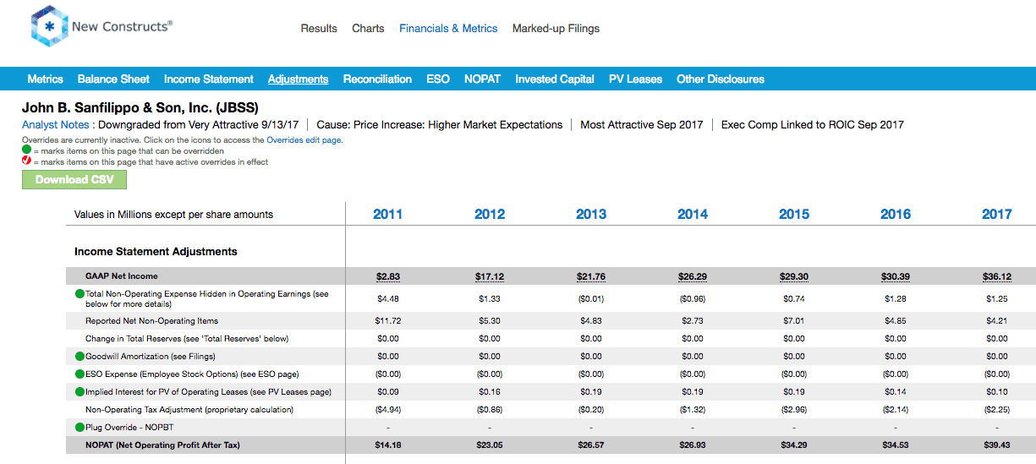Click NOPAT (Net Operating Profit After Tax) label
Viewport: 1036px width, 464px height.
point(162,445)
